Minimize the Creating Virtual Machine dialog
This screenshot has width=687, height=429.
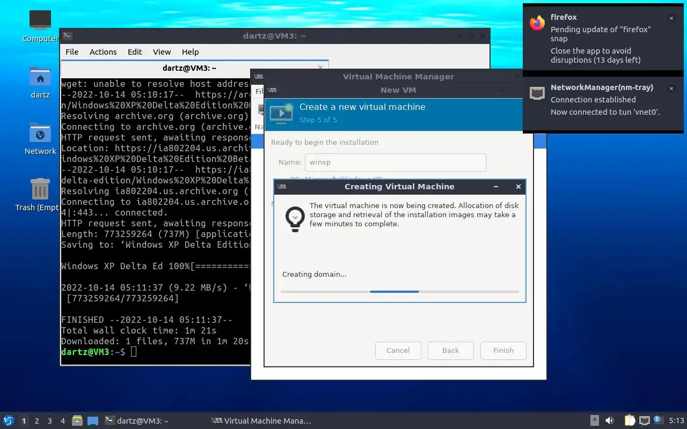coord(496,187)
